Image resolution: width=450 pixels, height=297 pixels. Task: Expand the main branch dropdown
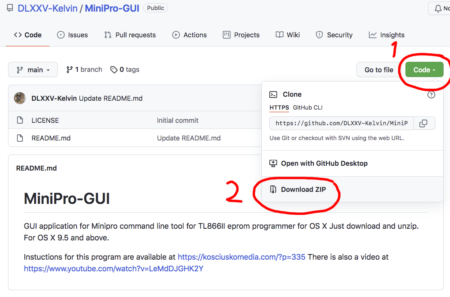[x=33, y=70]
